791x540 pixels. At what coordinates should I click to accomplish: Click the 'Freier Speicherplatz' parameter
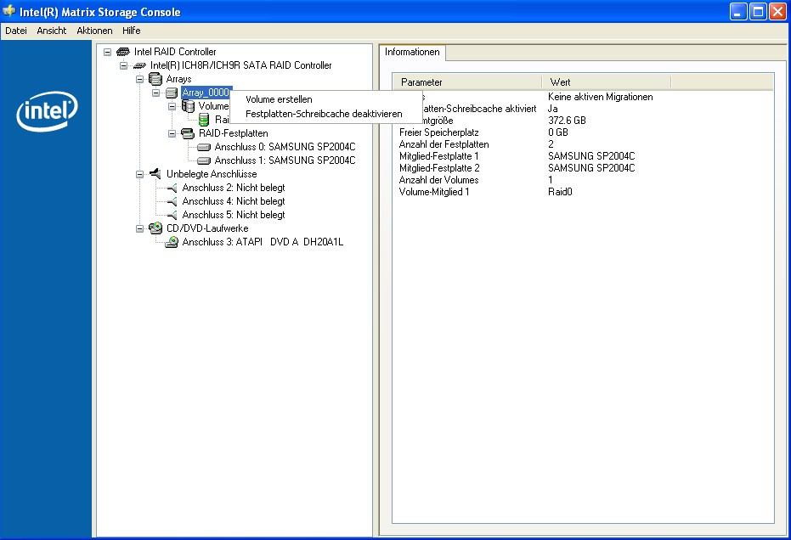(439, 132)
